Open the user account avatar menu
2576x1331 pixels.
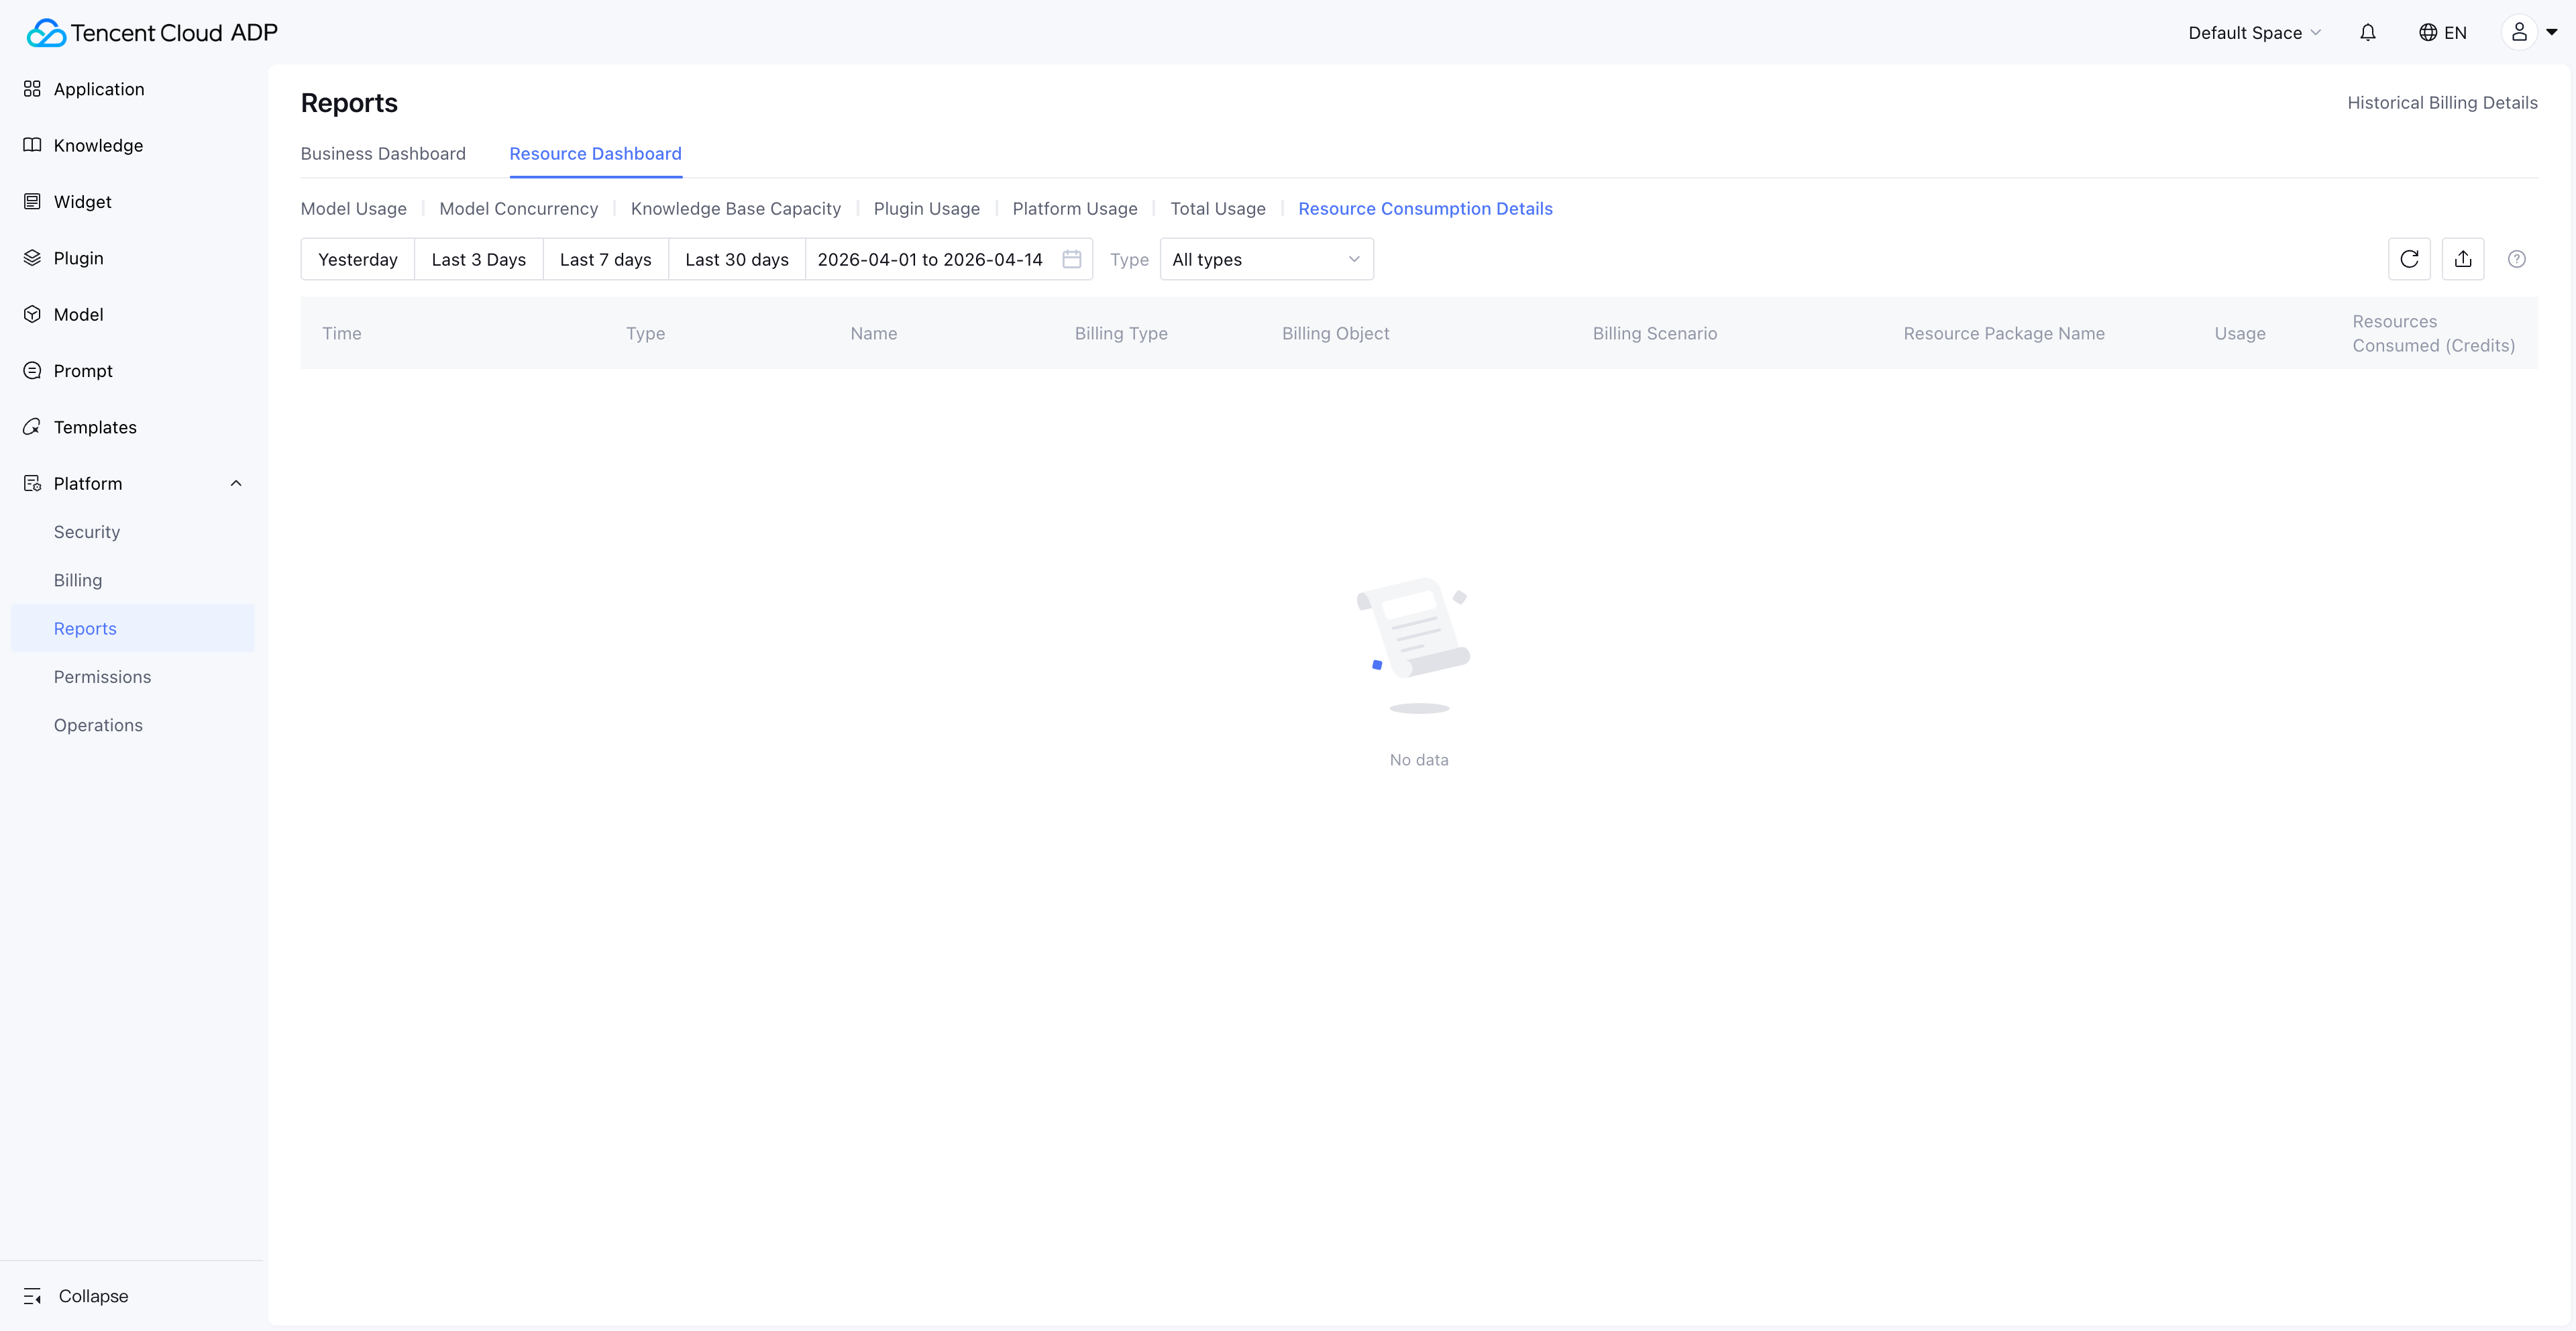[2519, 33]
